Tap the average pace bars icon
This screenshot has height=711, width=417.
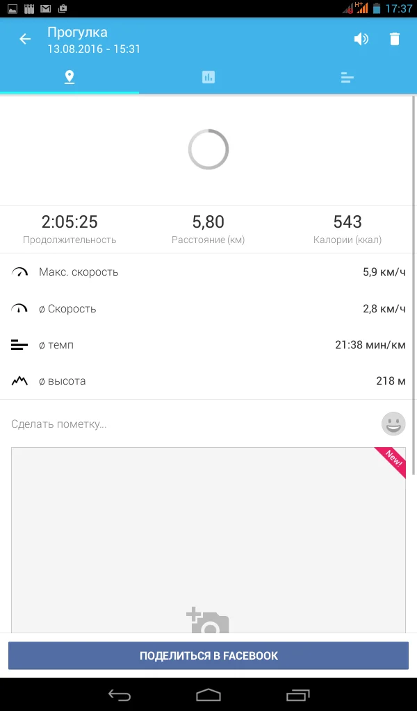tap(19, 345)
